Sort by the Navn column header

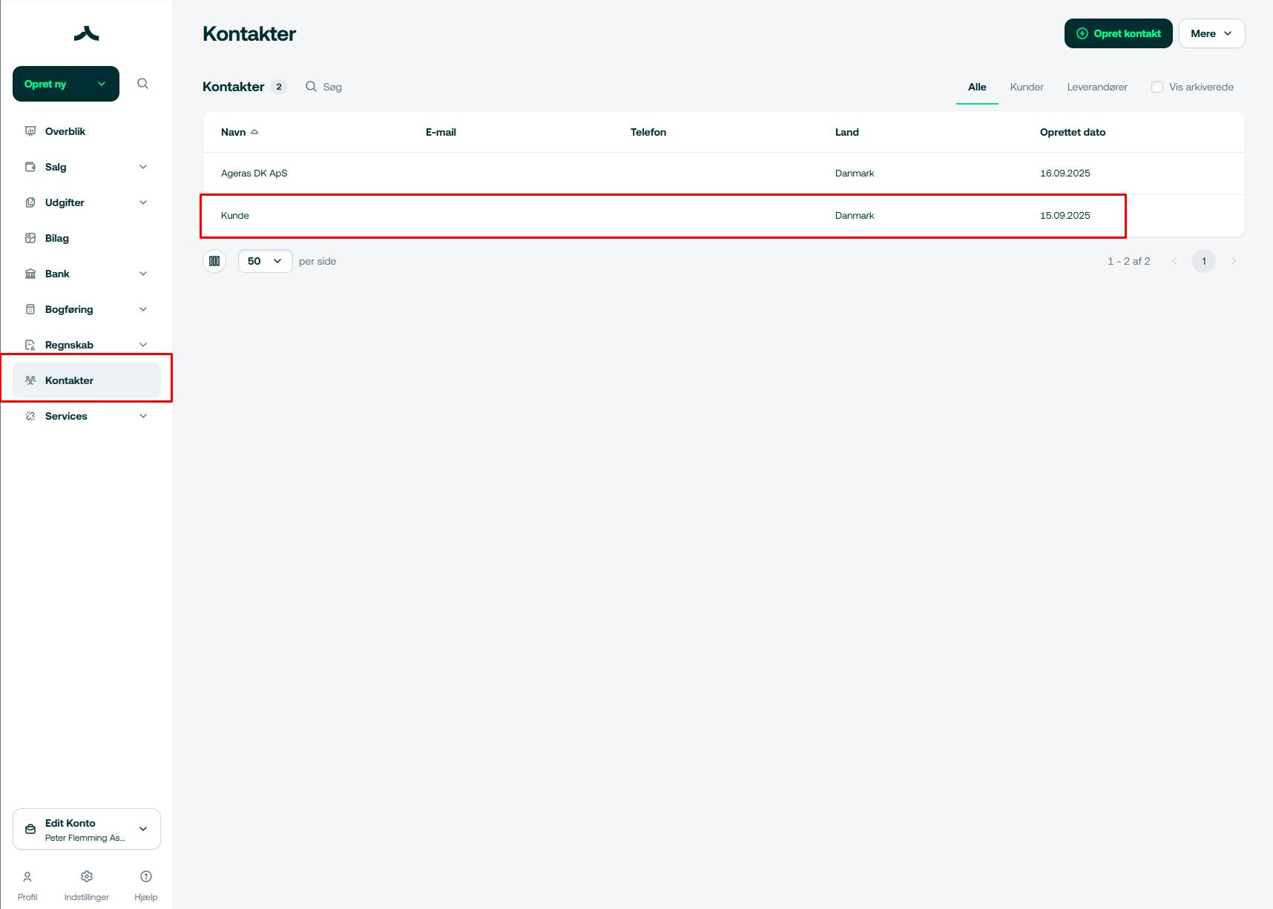click(234, 132)
